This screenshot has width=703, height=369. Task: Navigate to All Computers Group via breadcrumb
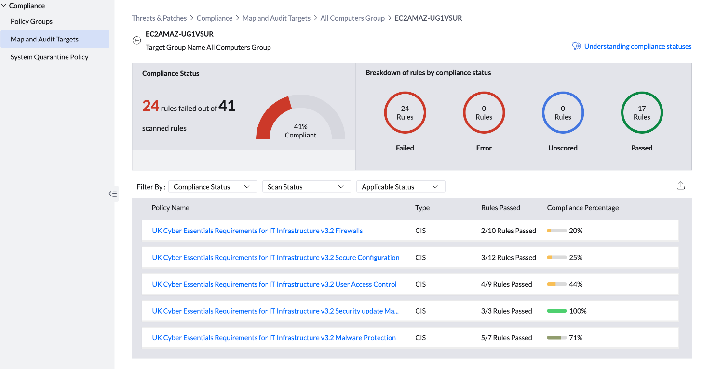point(352,18)
